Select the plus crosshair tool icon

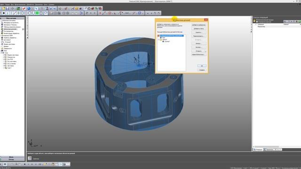(x=18, y=13)
